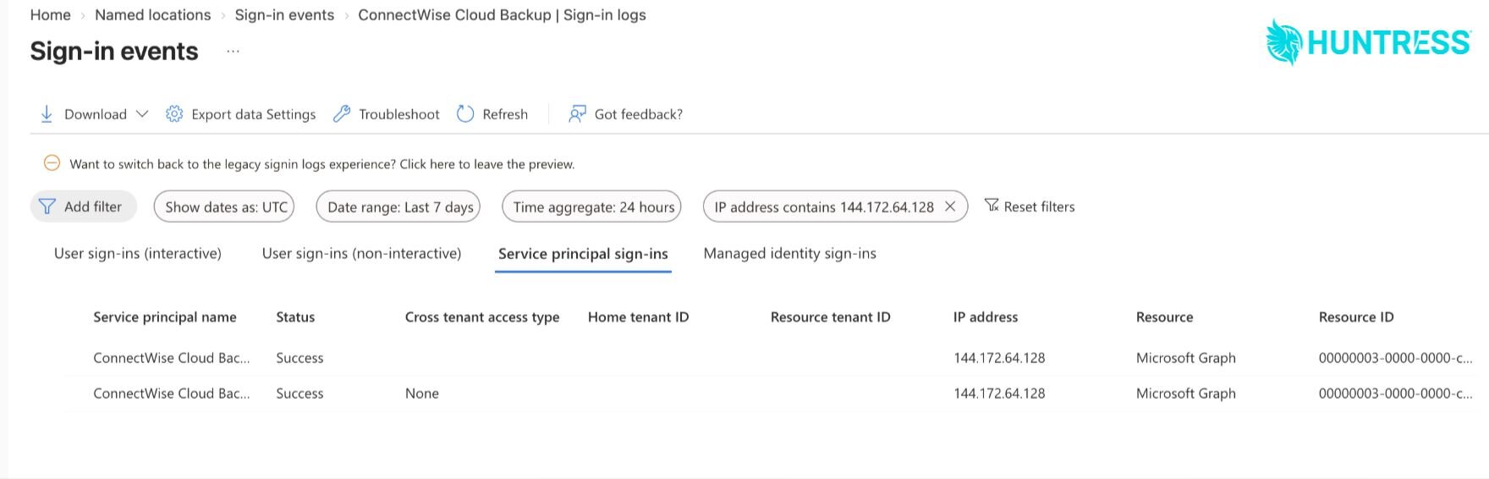Refresh the sign-in logs list
This screenshot has height=479, width=1489.
click(x=505, y=114)
